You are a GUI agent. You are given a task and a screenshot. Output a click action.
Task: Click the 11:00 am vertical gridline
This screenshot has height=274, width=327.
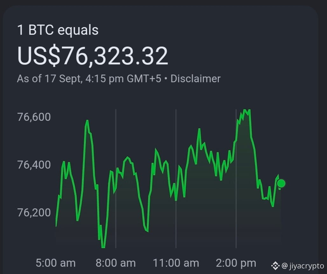pyautogui.click(x=176, y=178)
